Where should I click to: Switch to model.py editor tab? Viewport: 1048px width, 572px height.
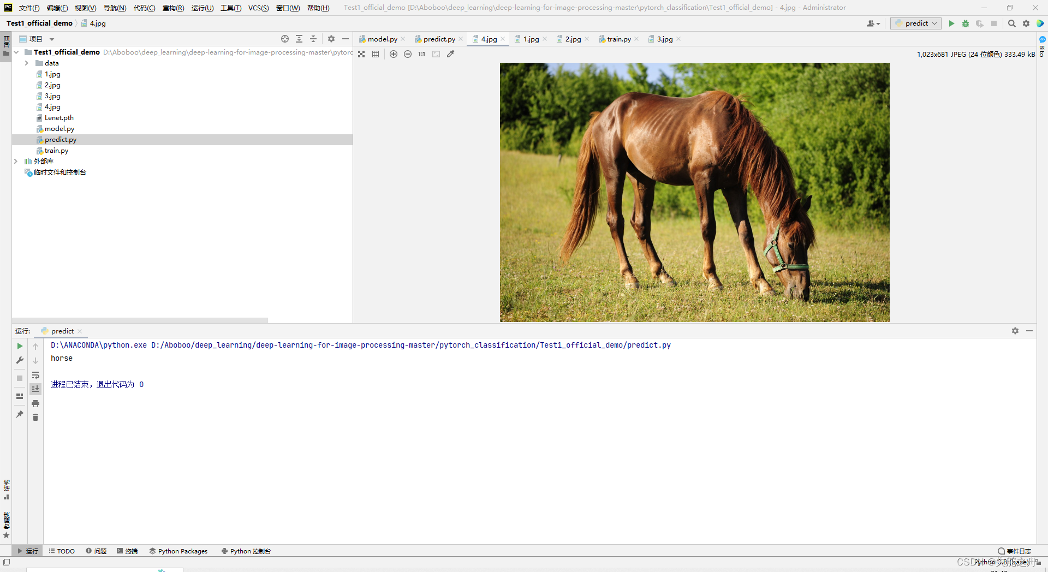[x=382, y=39]
